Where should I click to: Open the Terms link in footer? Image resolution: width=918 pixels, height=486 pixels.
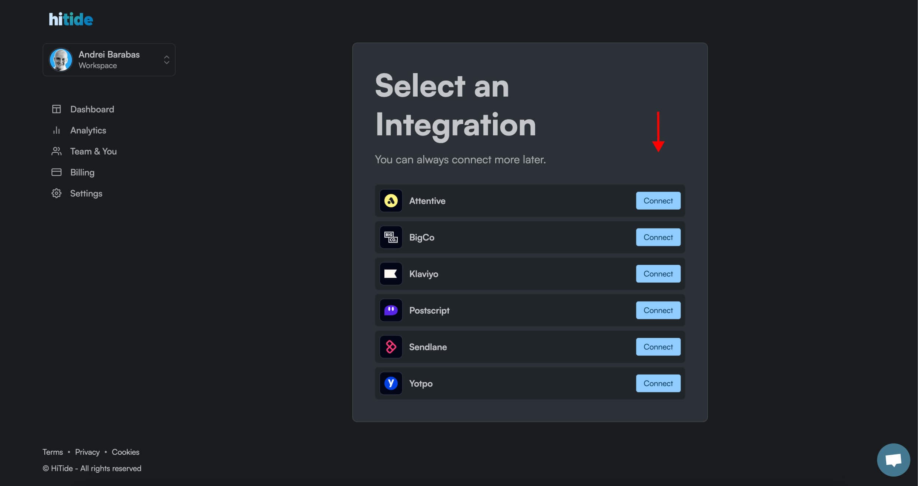tap(52, 452)
